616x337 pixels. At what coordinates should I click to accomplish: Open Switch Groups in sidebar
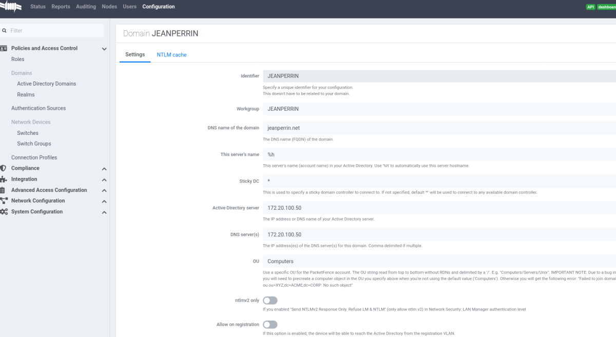point(34,144)
